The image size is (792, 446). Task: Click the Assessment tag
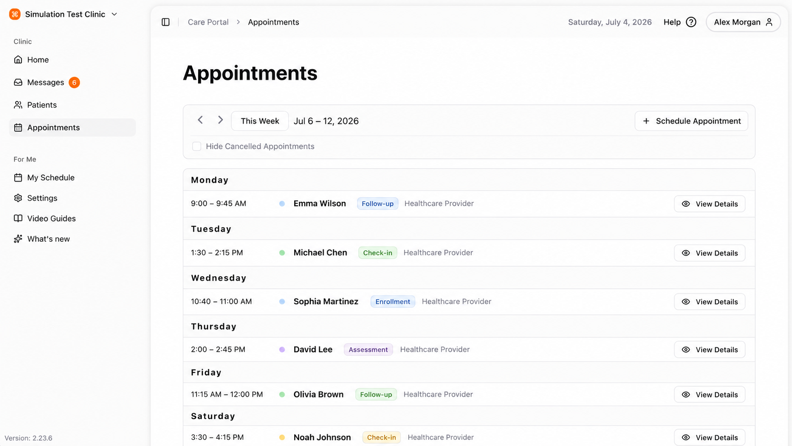click(x=368, y=350)
